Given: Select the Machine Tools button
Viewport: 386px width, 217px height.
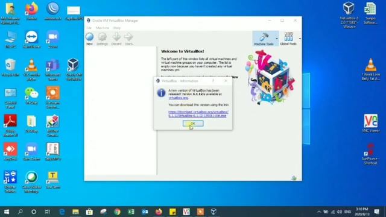Looking at the screenshot, I should pos(264,39).
